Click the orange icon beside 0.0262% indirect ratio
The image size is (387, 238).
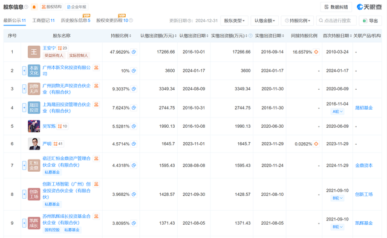coord(316,144)
